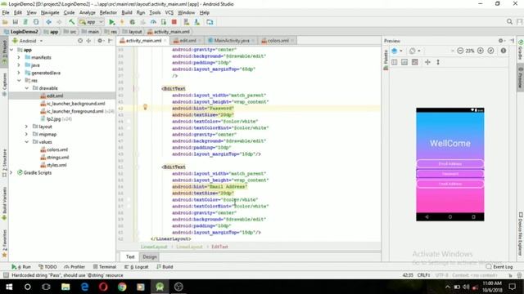Expand the manifests folder
The height and width of the screenshot is (294, 524).
[x=19, y=57]
